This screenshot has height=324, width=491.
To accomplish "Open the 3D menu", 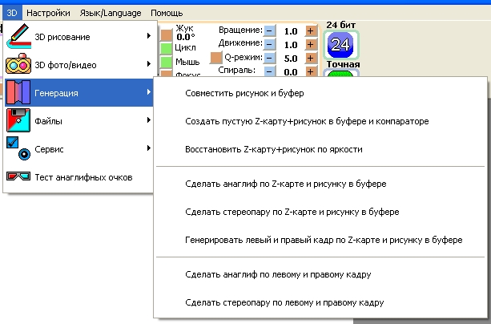I will [12, 13].
